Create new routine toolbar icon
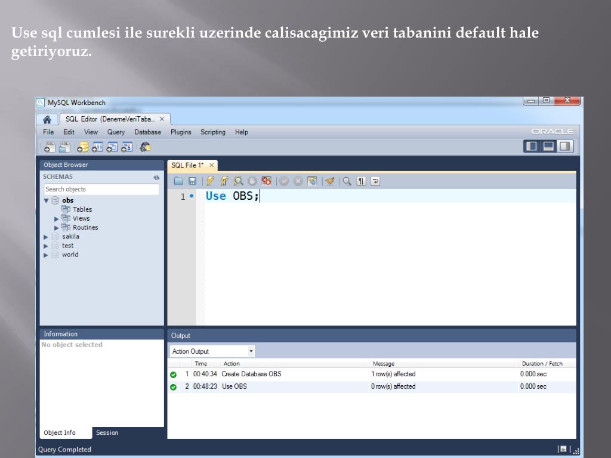The width and height of the screenshot is (611, 458). (127, 147)
